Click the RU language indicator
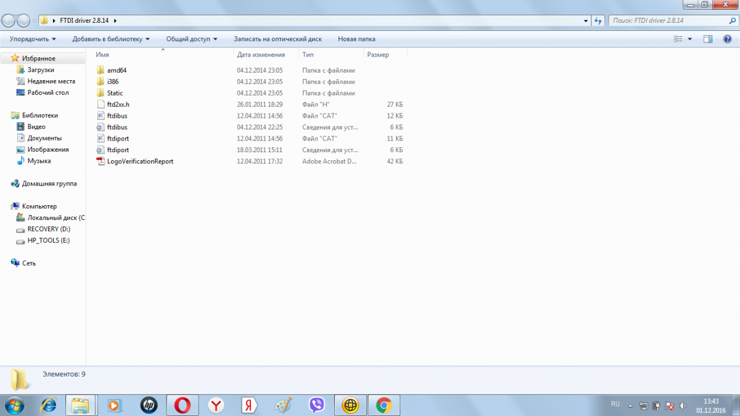The height and width of the screenshot is (416, 740). [615, 404]
